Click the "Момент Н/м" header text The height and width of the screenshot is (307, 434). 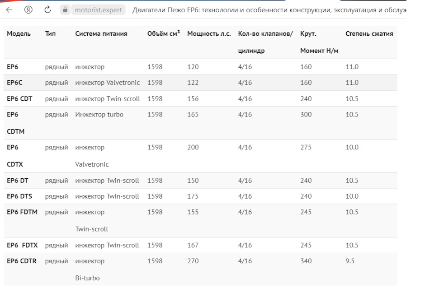[x=319, y=51]
